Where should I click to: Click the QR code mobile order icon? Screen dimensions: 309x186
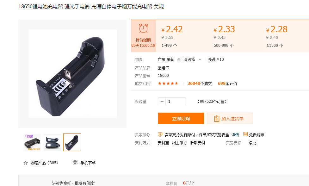75,162
